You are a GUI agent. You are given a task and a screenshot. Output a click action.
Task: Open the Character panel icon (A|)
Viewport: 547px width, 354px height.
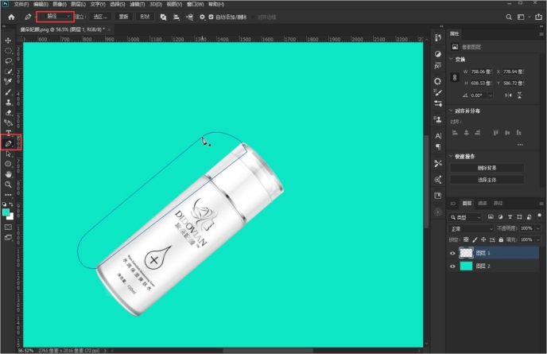click(438, 136)
